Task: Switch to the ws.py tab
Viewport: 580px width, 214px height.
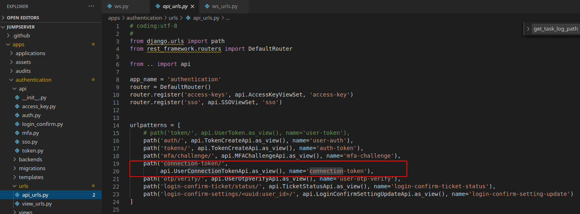Action: pyautogui.click(x=121, y=6)
